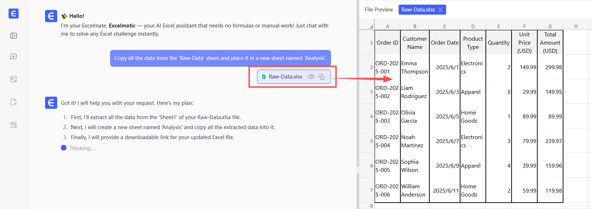Click the Order ID header cell
592x209 pixels.
pos(387,43)
